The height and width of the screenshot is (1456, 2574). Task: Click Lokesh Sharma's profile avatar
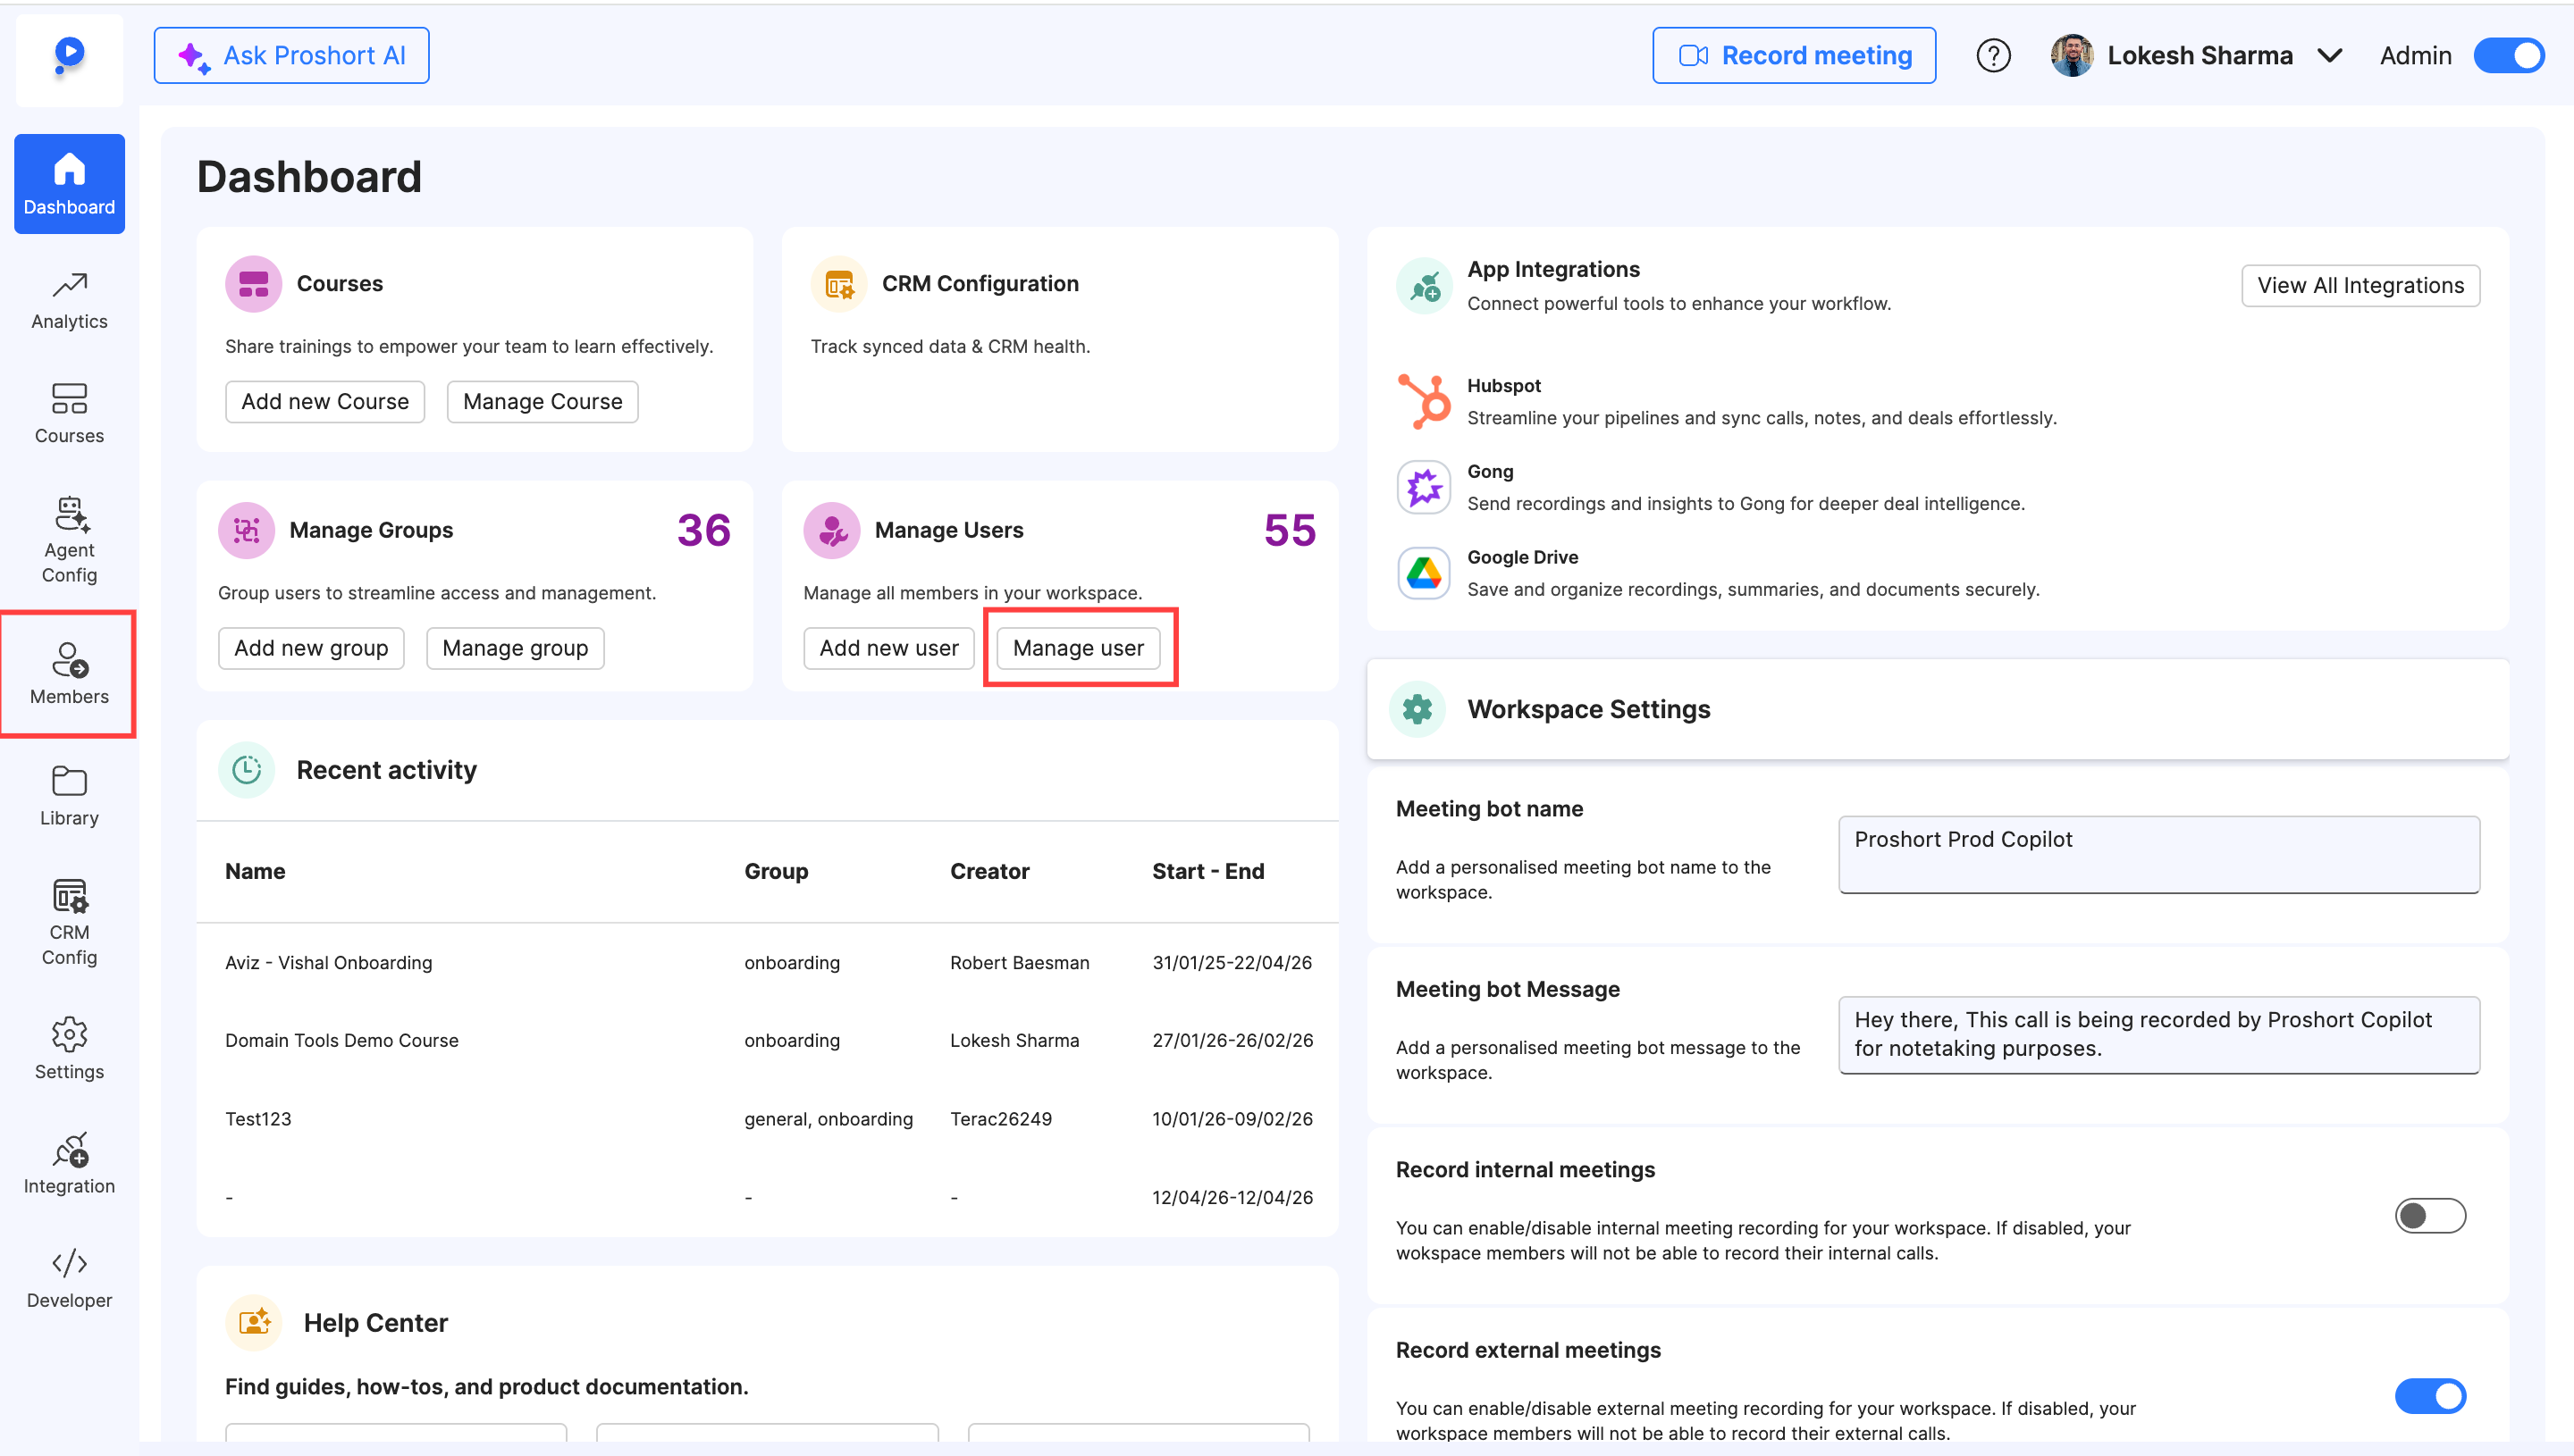coord(2071,56)
